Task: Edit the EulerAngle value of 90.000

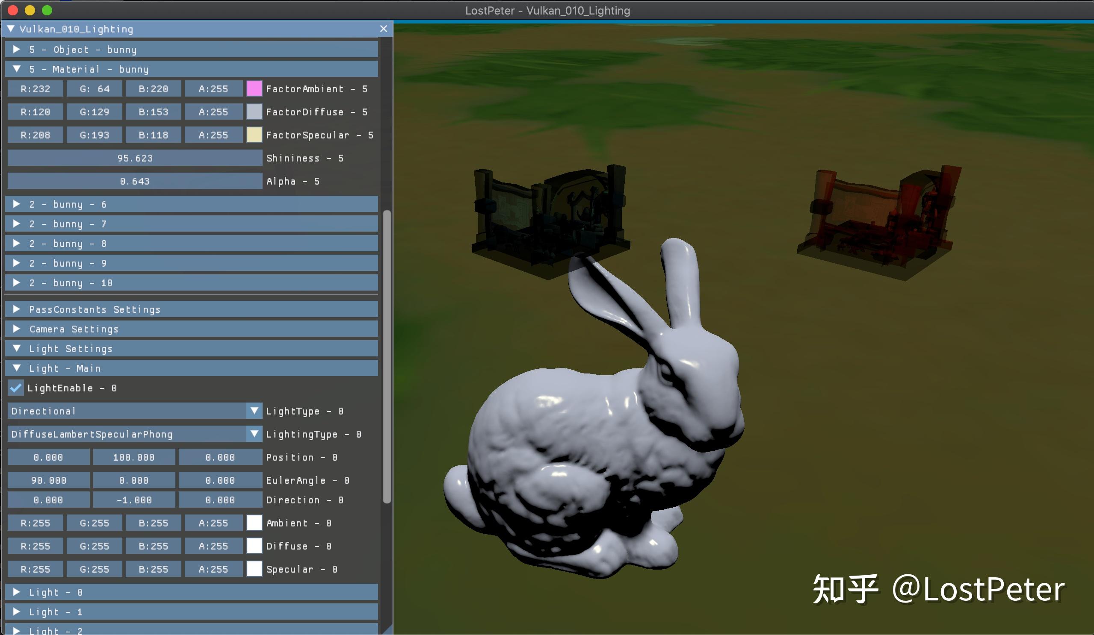Action: tap(48, 480)
